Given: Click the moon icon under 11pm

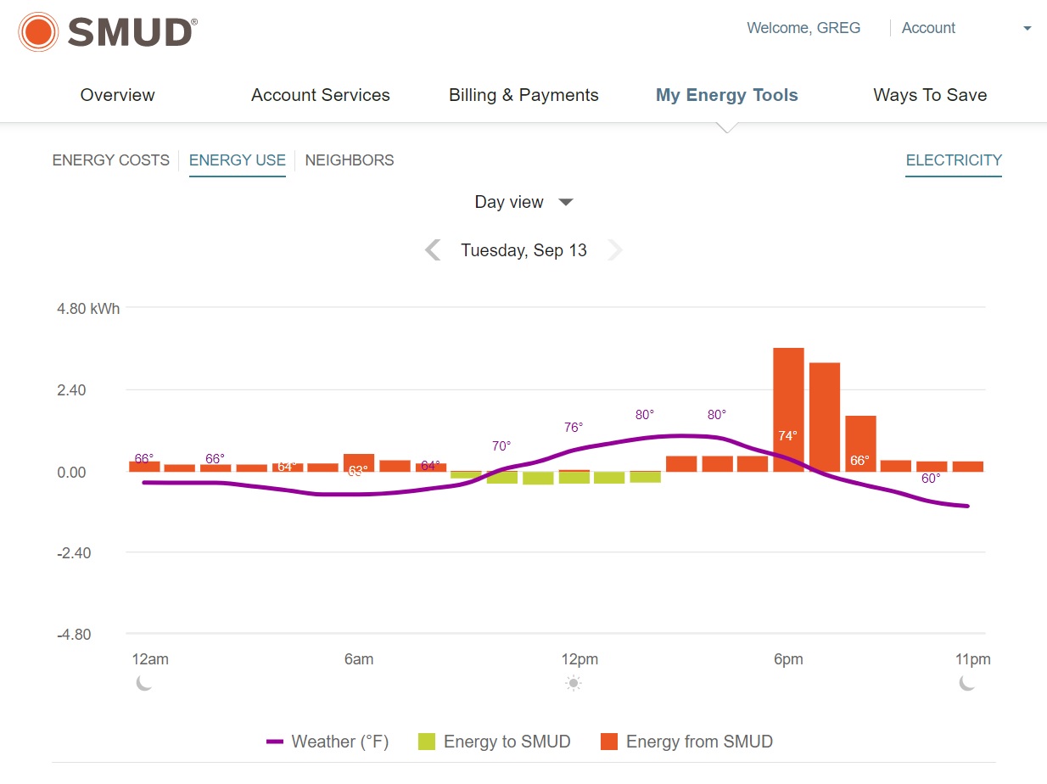Looking at the screenshot, I should click(967, 683).
